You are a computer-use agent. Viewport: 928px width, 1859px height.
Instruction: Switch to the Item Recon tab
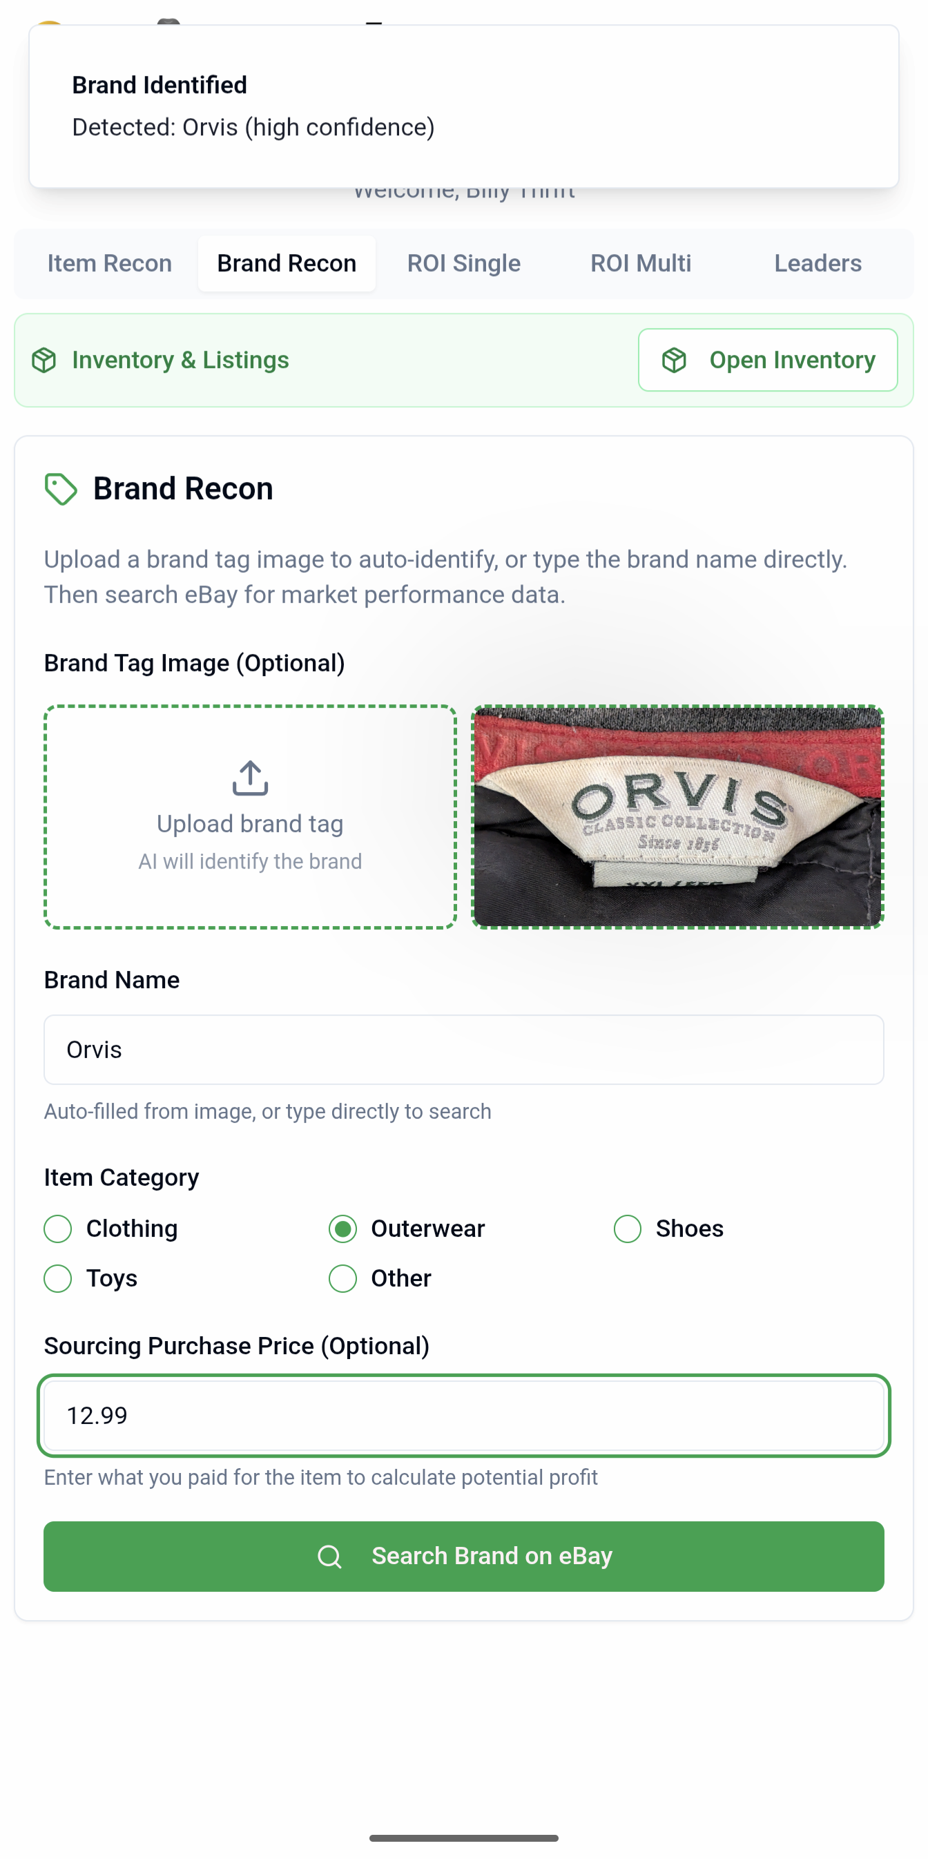click(x=109, y=262)
